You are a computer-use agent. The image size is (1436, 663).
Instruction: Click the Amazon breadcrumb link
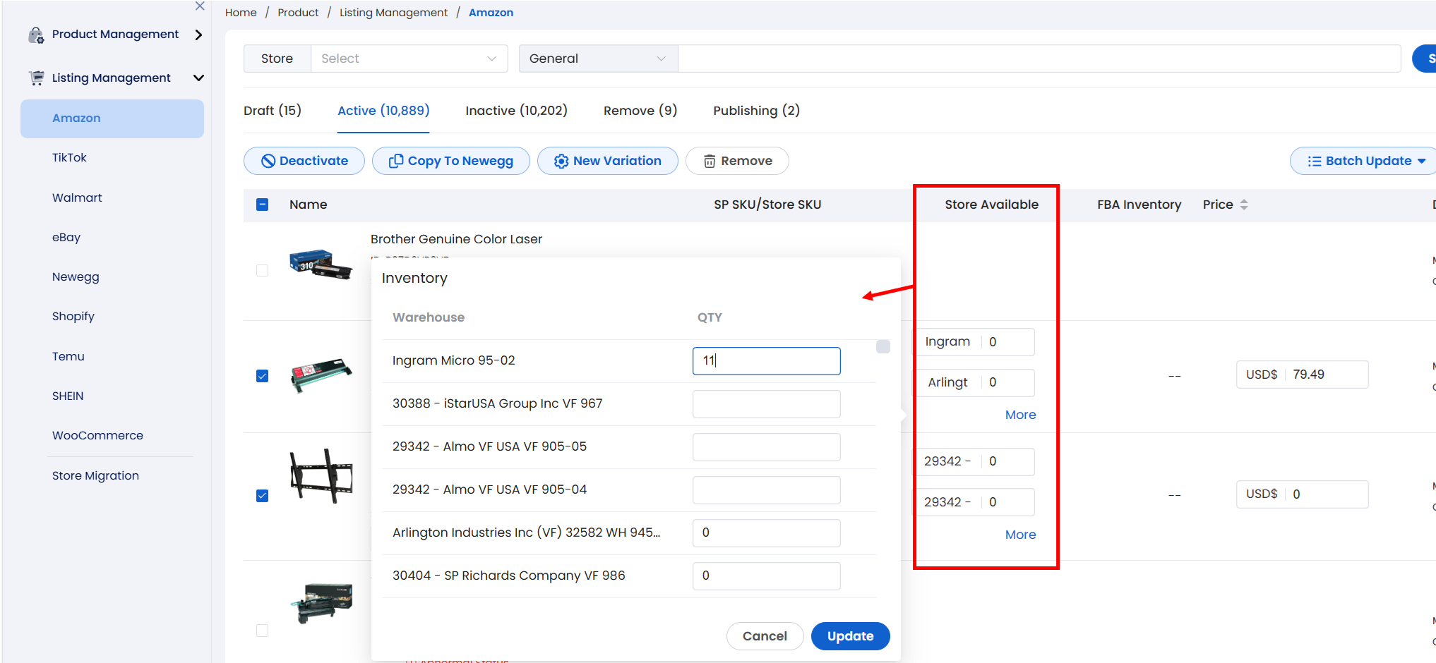tap(491, 13)
